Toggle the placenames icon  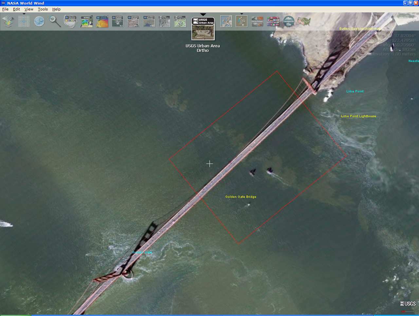[x=242, y=22]
